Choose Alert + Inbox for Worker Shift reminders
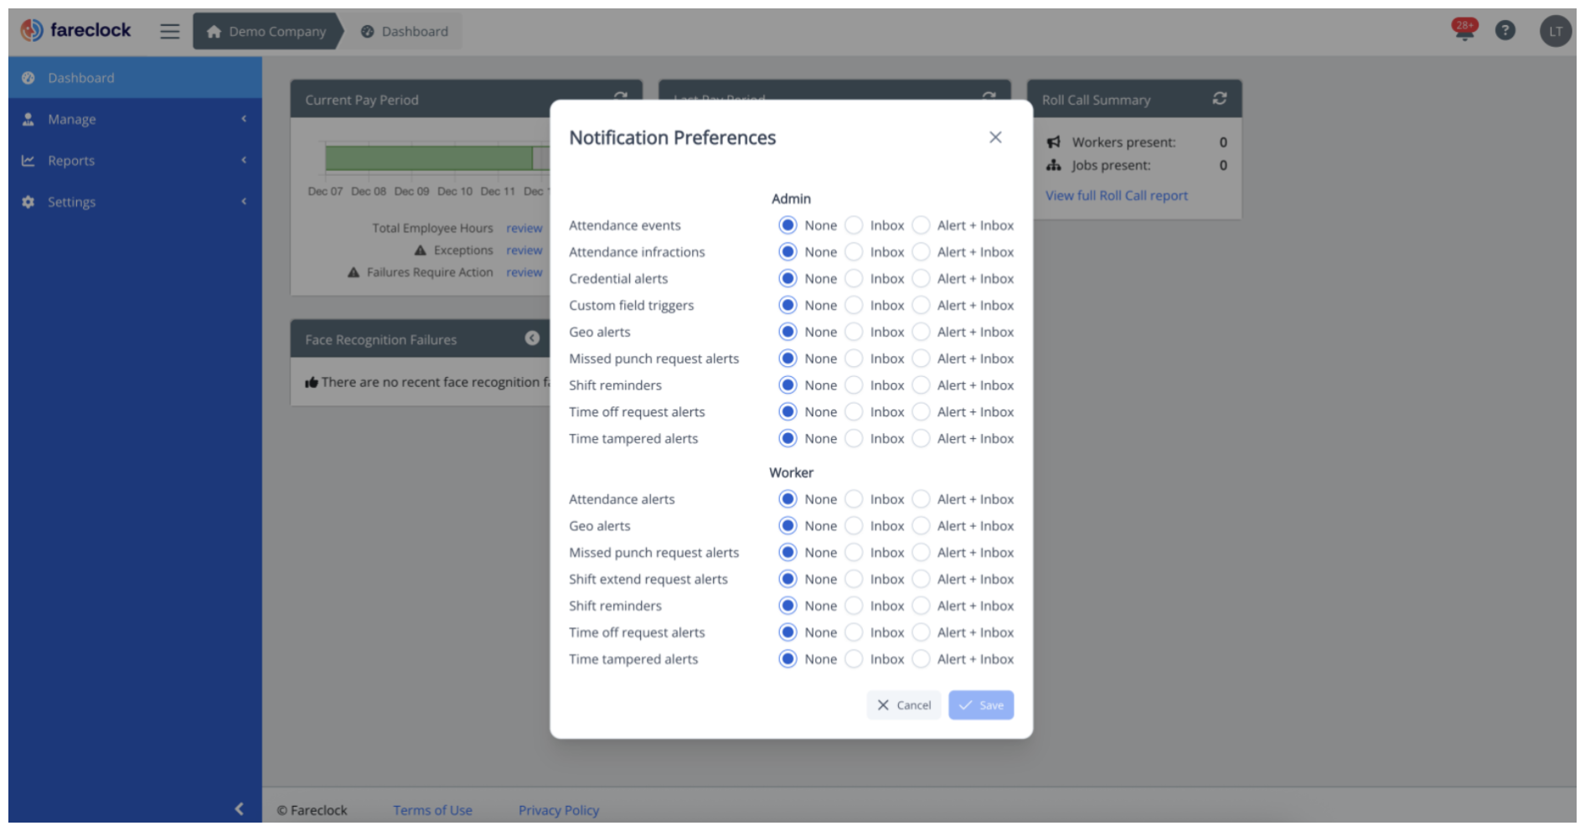The image size is (1585, 836). (921, 605)
